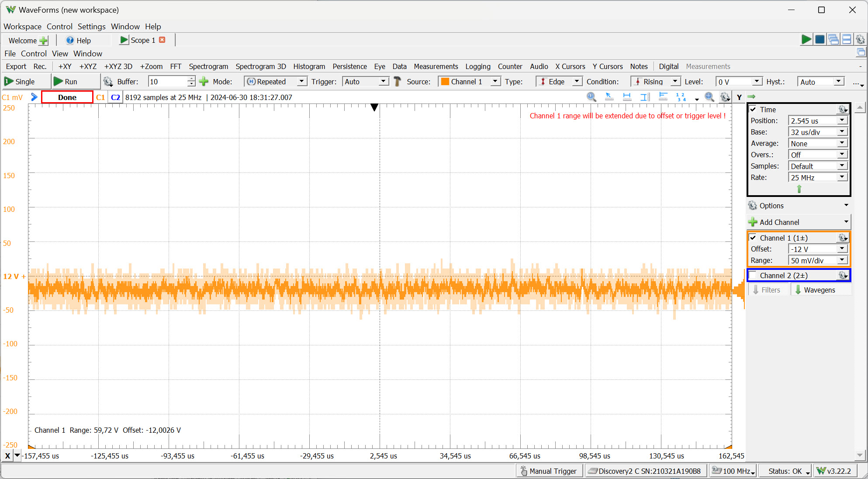Uncheck the Time panel checkbox
This screenshot has width=868, height=479.
point(753,109)
